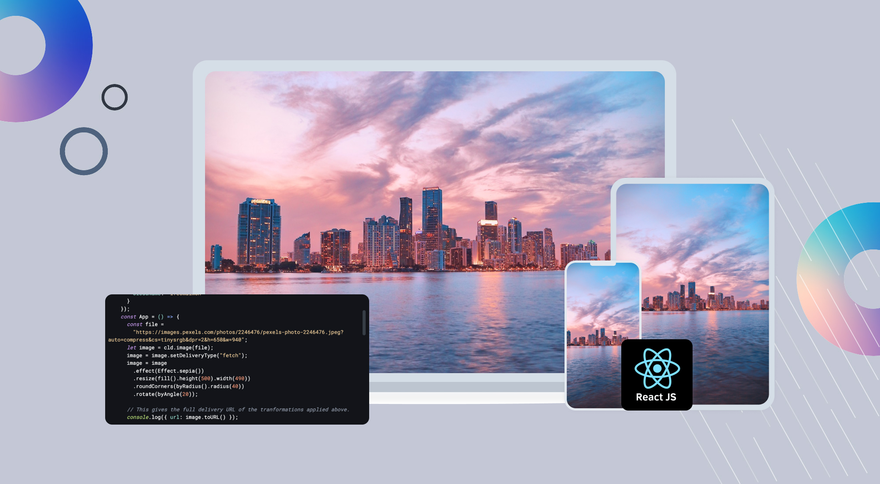Screen dimensions: 880x484
Task: Click the setDeliveryType("fetch") line
Action: 187,356
